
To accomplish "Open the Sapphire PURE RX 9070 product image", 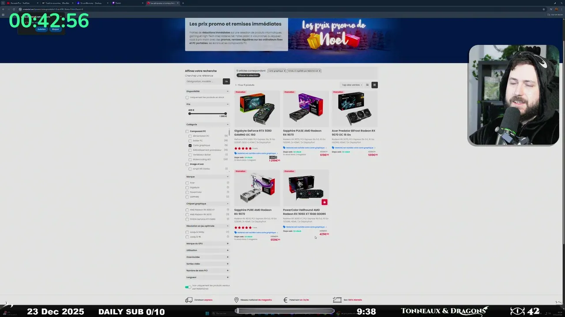I will [257, 188].
